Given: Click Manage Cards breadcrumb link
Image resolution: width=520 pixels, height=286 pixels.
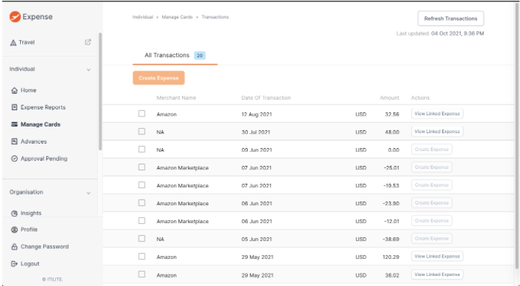Looking at the screenshot, I should pos(175,17).
